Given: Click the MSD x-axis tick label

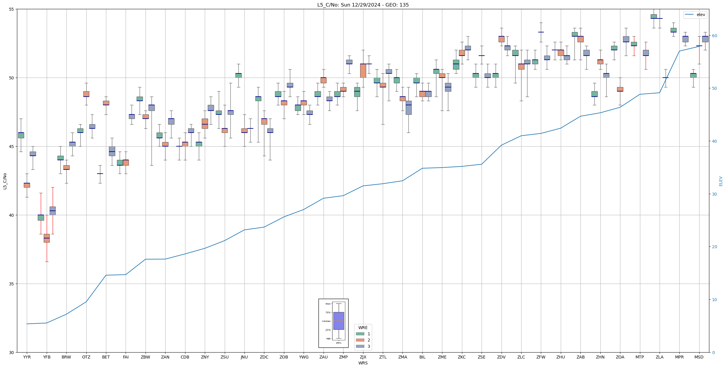Looking at the screenshot, I should [699, 357].
